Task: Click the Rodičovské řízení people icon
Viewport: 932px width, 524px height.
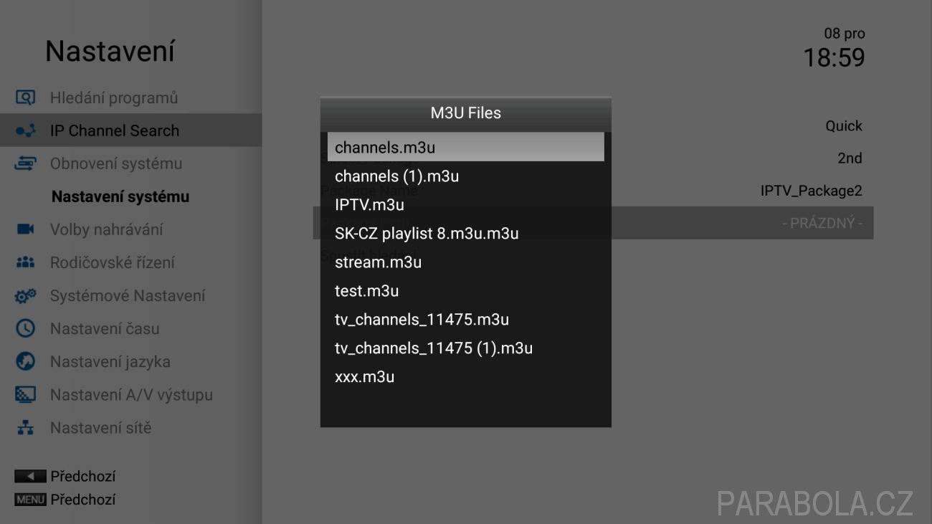Action: 25,262
